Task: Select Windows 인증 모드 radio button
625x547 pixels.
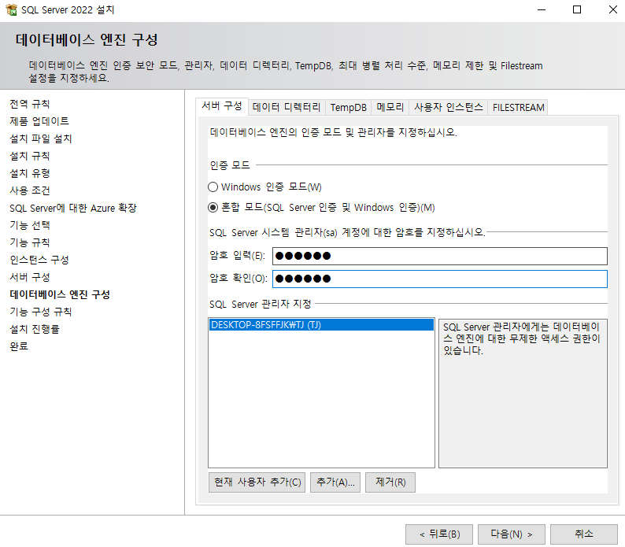Action: pyautogui.click(x=213, y=187)
